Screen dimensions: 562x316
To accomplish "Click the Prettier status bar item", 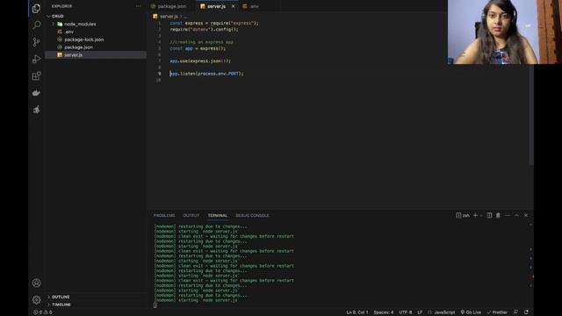I will point(497,312).
